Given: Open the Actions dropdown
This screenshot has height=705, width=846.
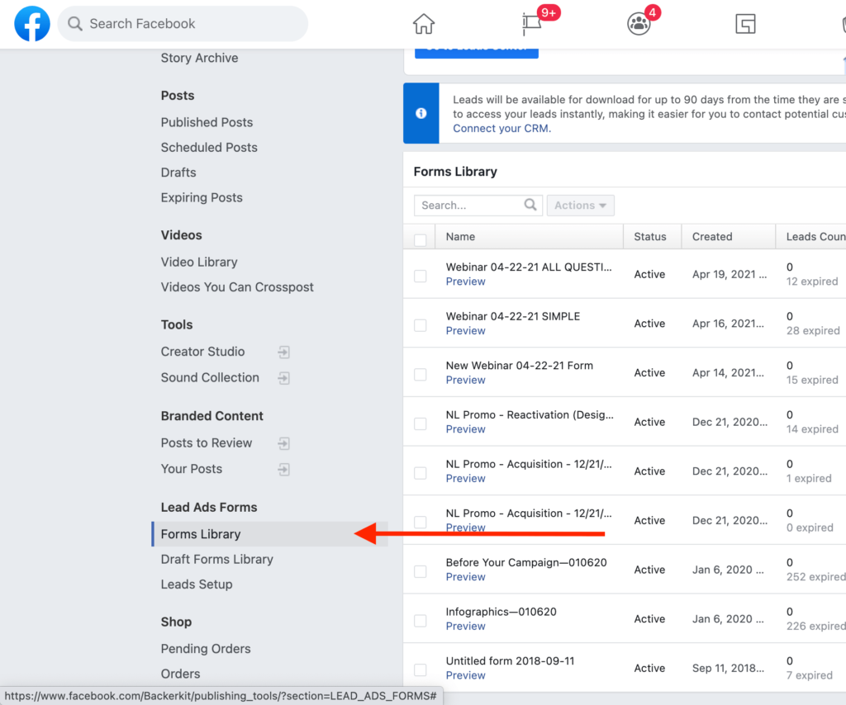Looking at the screenshot, I should (x=581, y=206).
